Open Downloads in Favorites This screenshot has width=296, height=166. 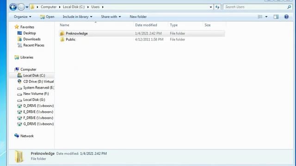click(32, 39)
